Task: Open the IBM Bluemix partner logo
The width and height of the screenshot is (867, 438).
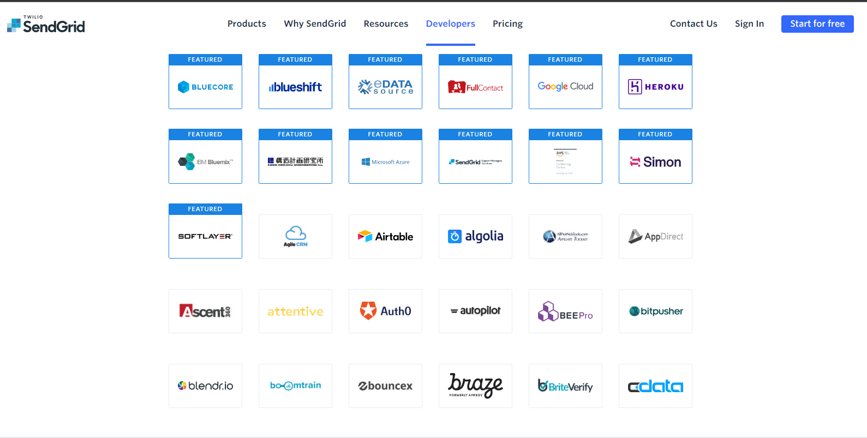Action: [205, 161]
